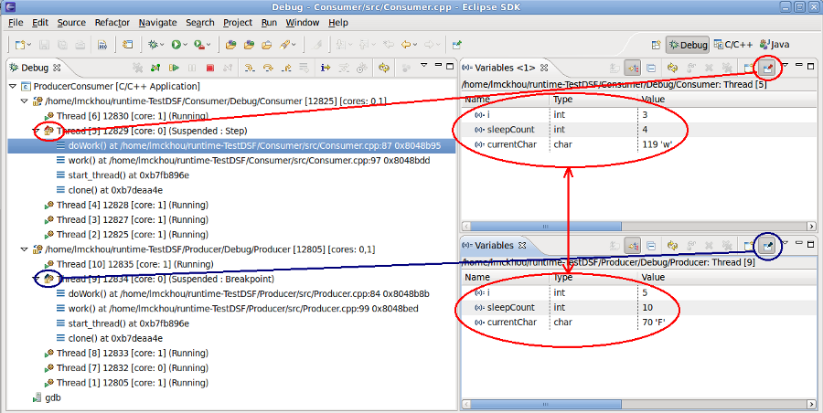Screen dimensions: 823x413
Task: Select sleepCount value 4 in Variables <1>
Action: click(645, 130)
